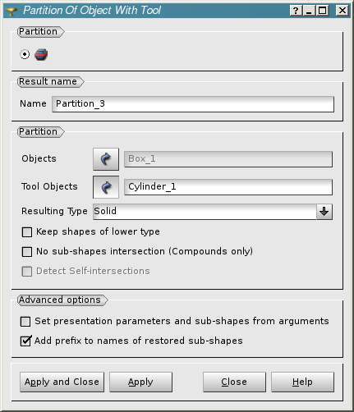Maximize the Partition dialog window

(x=323, y=11)
